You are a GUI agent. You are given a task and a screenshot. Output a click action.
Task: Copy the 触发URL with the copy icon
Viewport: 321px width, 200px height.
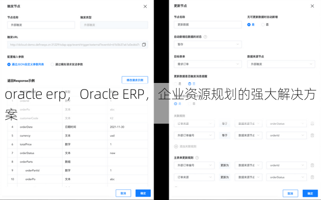point(144,45)
